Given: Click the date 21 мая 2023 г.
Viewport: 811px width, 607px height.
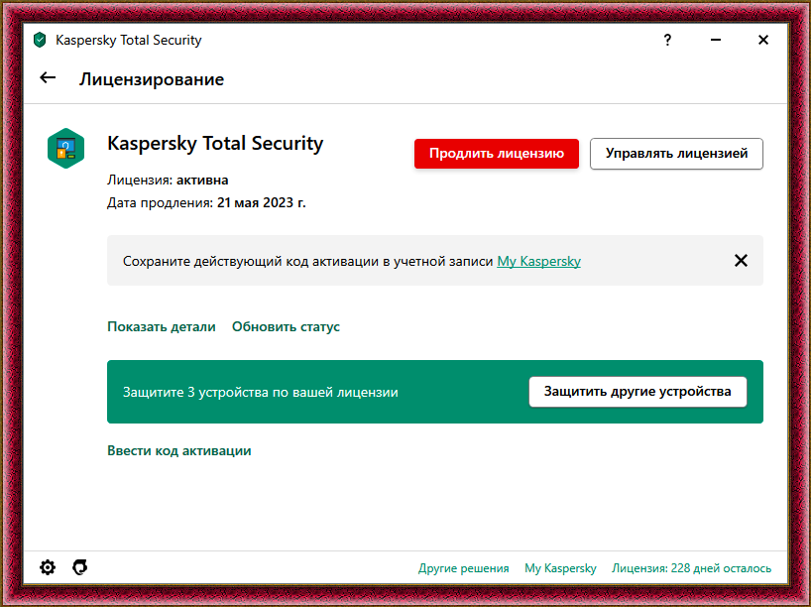Looking at the screenshot, I should 261,203.
